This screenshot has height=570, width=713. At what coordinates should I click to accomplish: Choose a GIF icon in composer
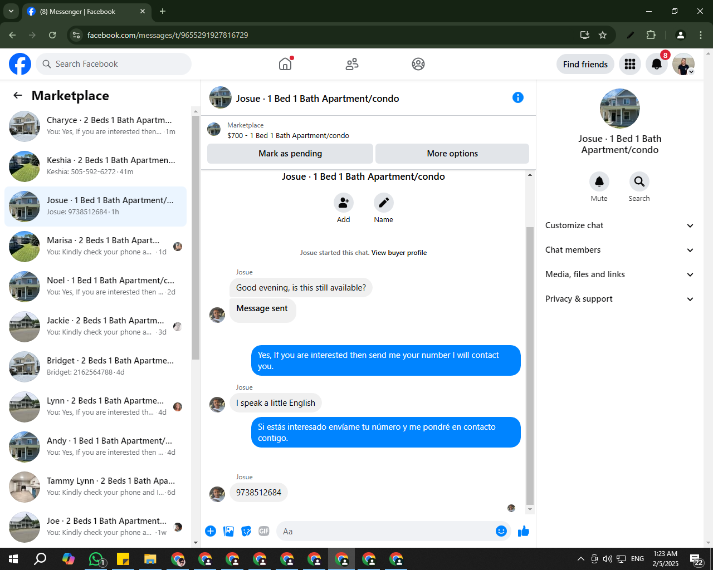[x=264, y=531]
